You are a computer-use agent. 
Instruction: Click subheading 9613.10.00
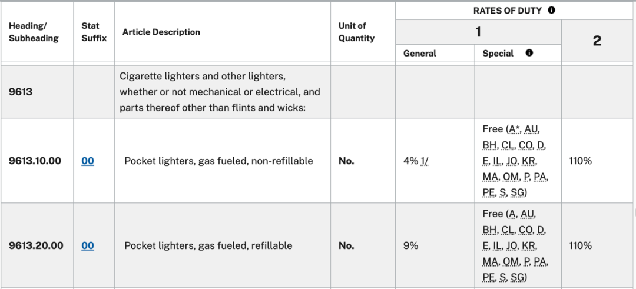tap(35, 161)
